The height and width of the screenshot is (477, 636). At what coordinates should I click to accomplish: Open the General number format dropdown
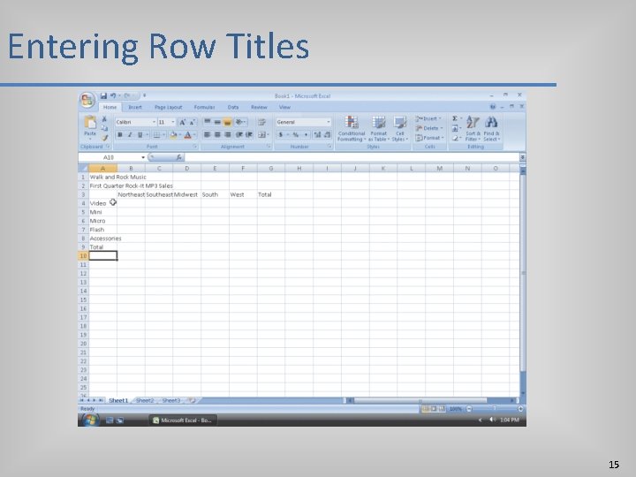pos(328,122)
